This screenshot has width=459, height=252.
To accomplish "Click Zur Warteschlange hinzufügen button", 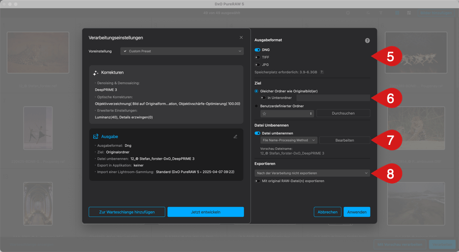I will click(127, 212).
